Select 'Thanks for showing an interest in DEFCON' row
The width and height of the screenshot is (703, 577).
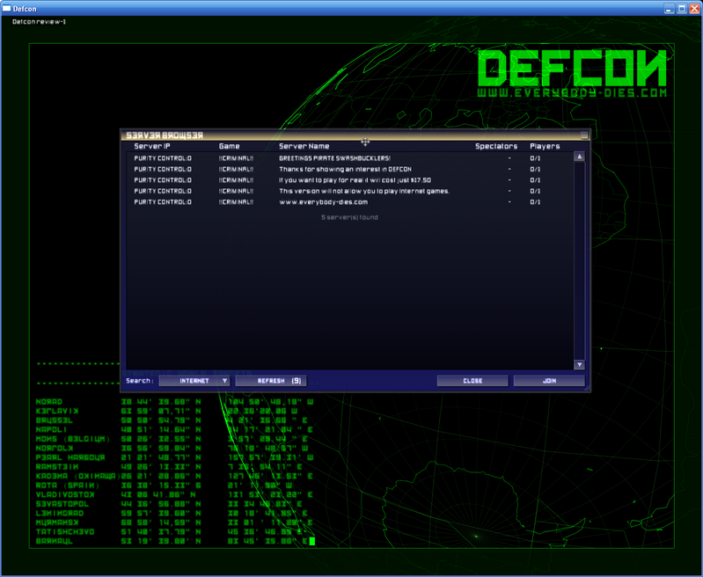(x=349, y=169)
